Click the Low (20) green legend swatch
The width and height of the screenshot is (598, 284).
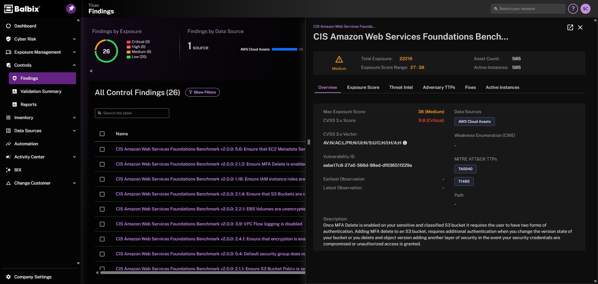[x=128, y=57]
